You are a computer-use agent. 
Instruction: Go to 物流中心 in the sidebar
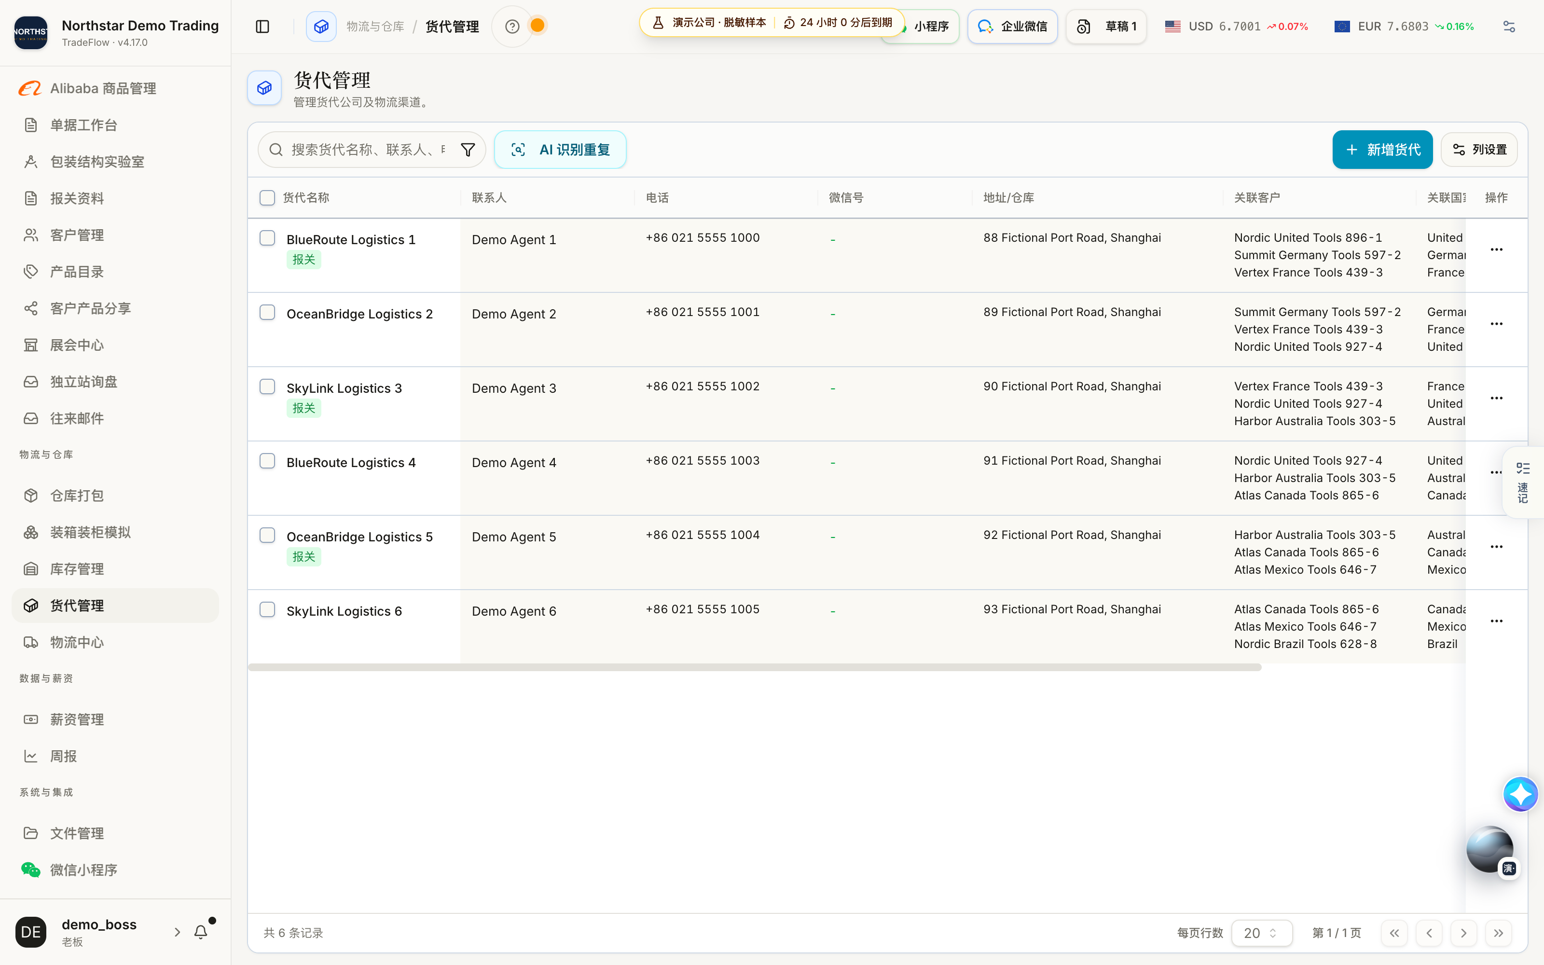pyautogui.click(x=115, y=642)
